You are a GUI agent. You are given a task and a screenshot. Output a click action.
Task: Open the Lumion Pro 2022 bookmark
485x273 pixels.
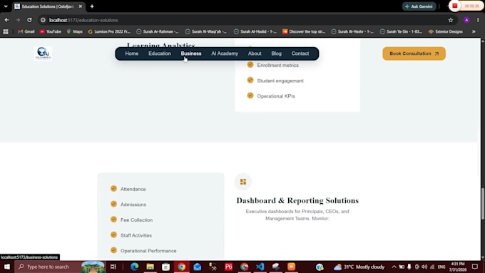109,31
